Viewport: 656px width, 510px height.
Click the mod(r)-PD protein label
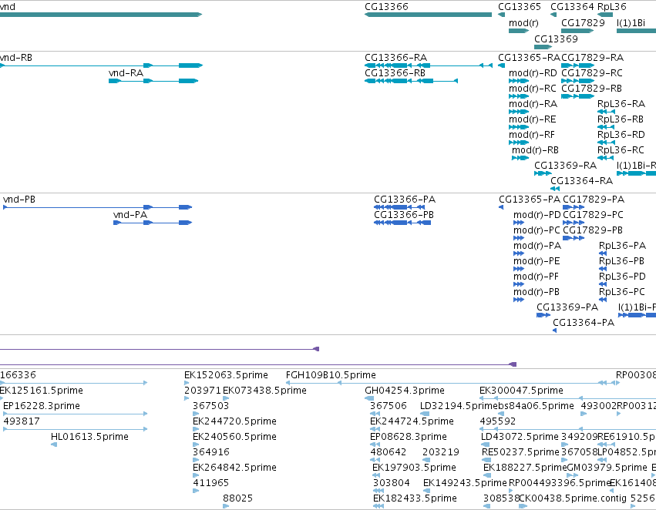537,215
